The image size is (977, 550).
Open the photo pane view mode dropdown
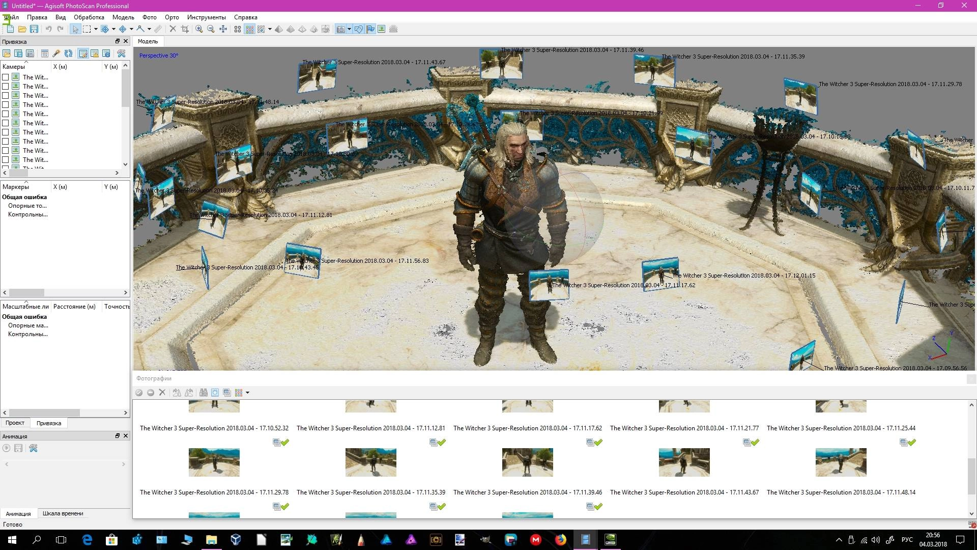pyautogui.click(x=247, y=393)
